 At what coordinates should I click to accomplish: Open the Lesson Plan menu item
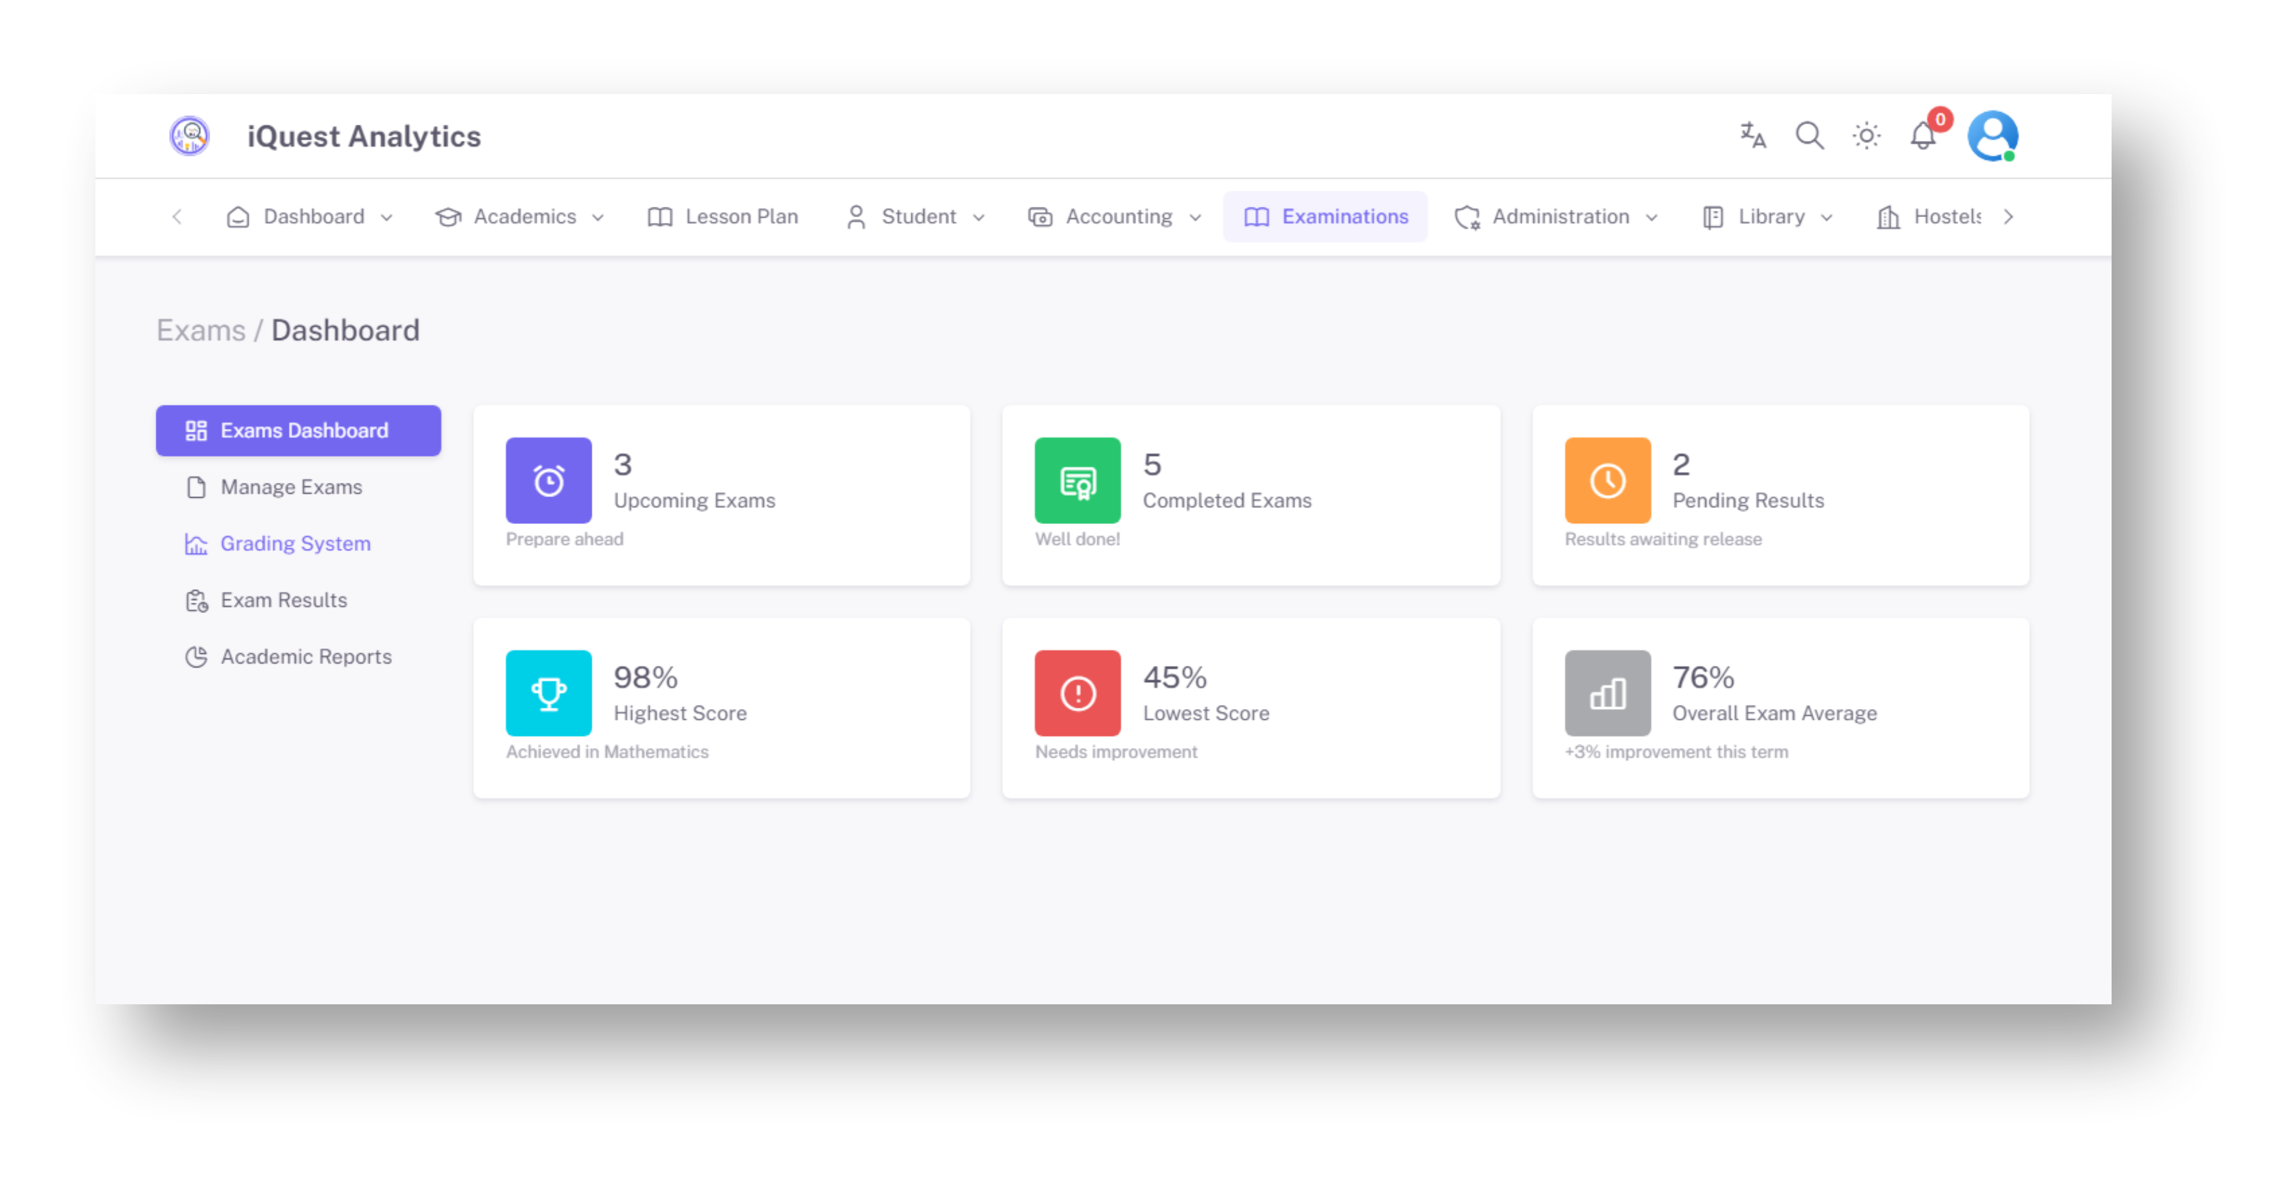coord(722,217)
